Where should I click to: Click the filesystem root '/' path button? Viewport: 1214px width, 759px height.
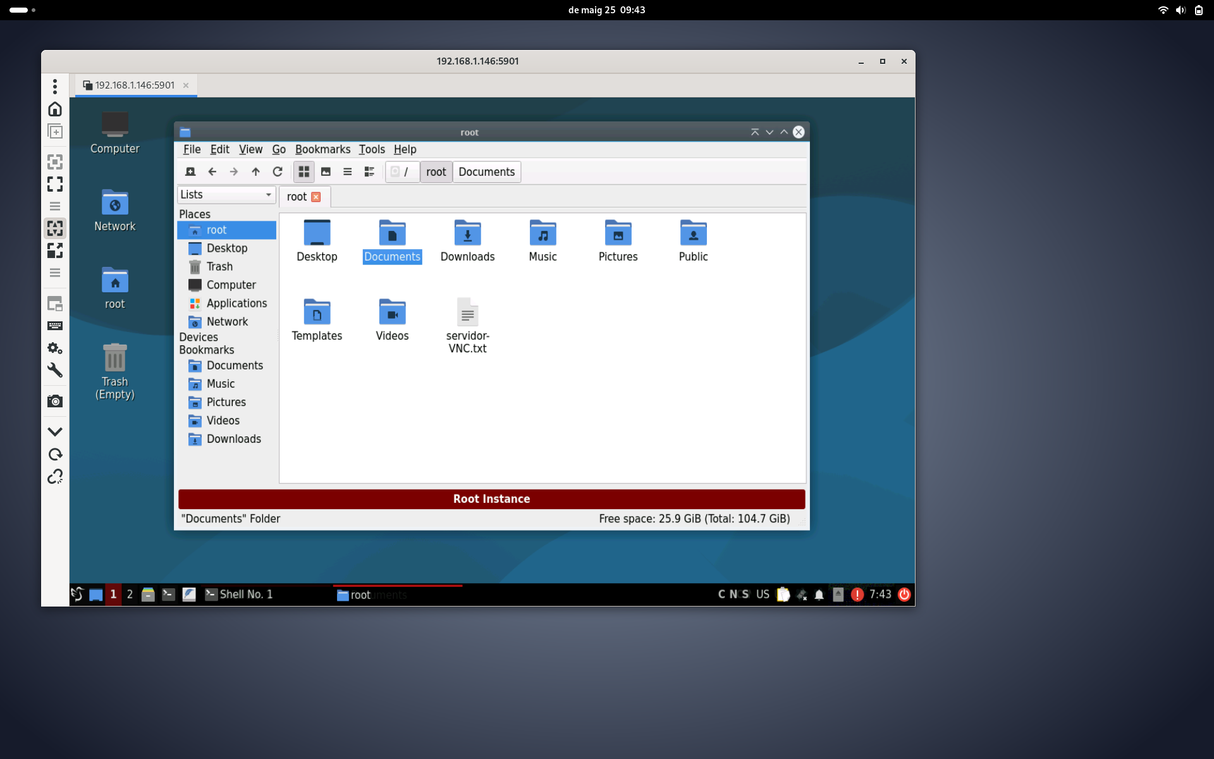tap(403, 171)
